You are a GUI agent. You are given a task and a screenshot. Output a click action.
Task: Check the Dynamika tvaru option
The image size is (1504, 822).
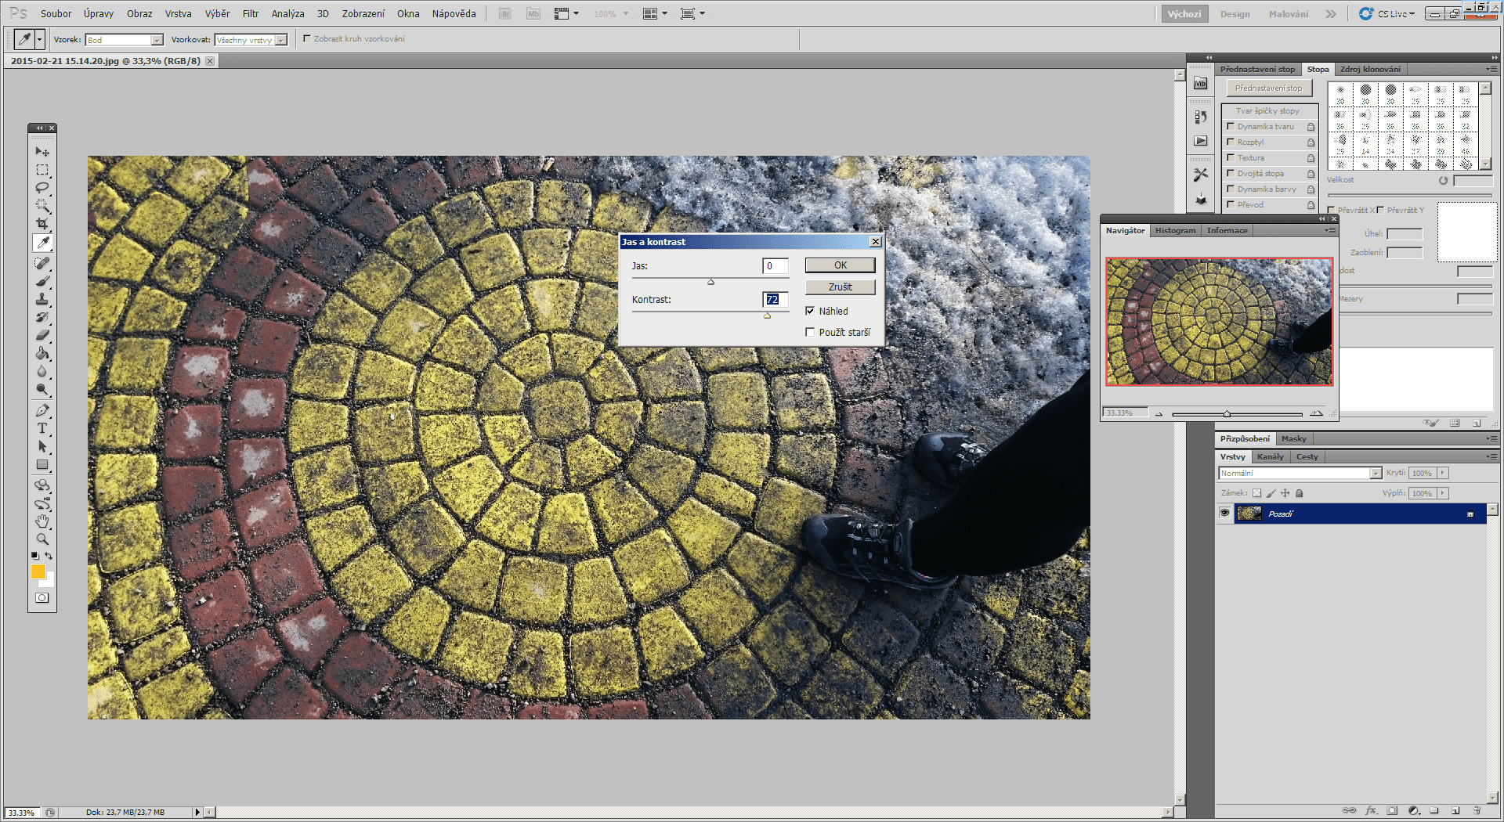tap(1231, 126)
